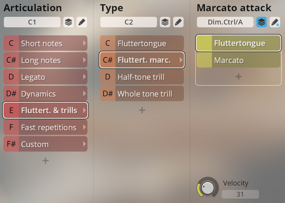
Task: Select the yellow Fluttertongue slot
Action: [238, 43]
